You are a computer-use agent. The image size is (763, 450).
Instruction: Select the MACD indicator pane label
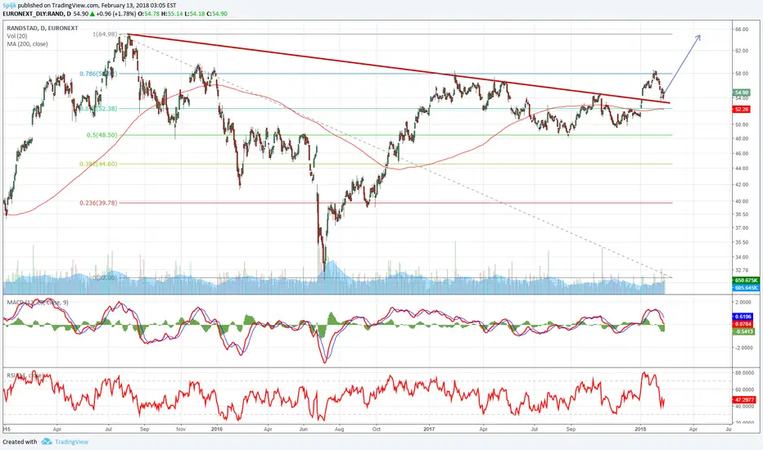38,303
